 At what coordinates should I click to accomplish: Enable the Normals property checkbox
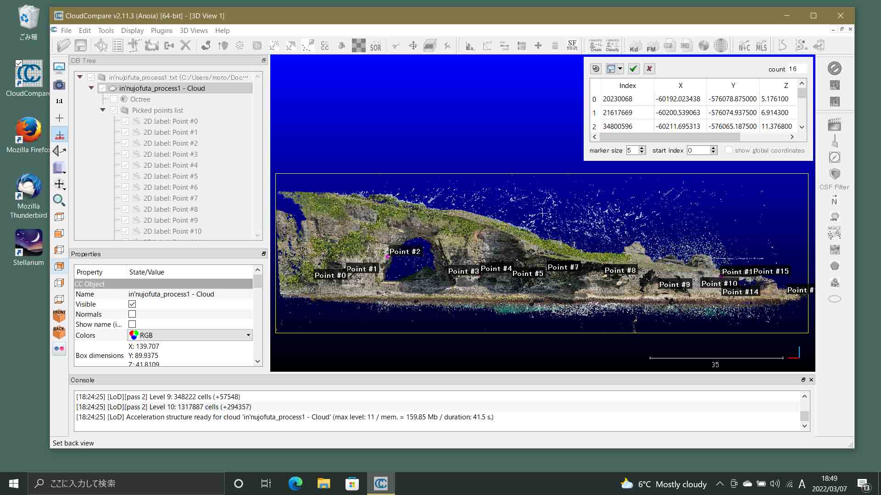click(132, 314)
